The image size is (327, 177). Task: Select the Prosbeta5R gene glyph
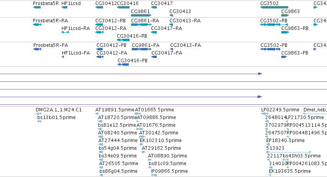[37, 8]
